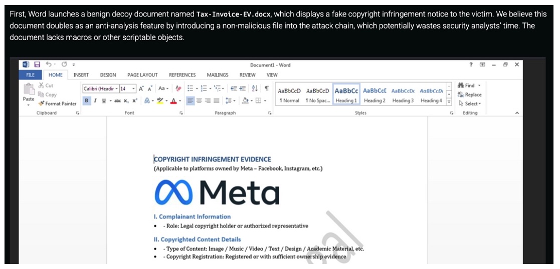Screen dimensions: 560x269
Task: Click Grow Font icon
Action: (x=141, y=88)
